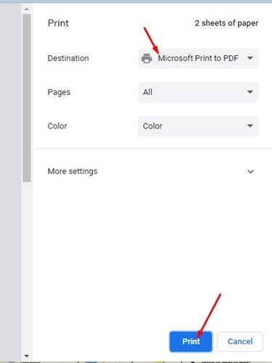Expand the More settings chevron
This screenshot has height=363, width=272.
tap(251, 171)
